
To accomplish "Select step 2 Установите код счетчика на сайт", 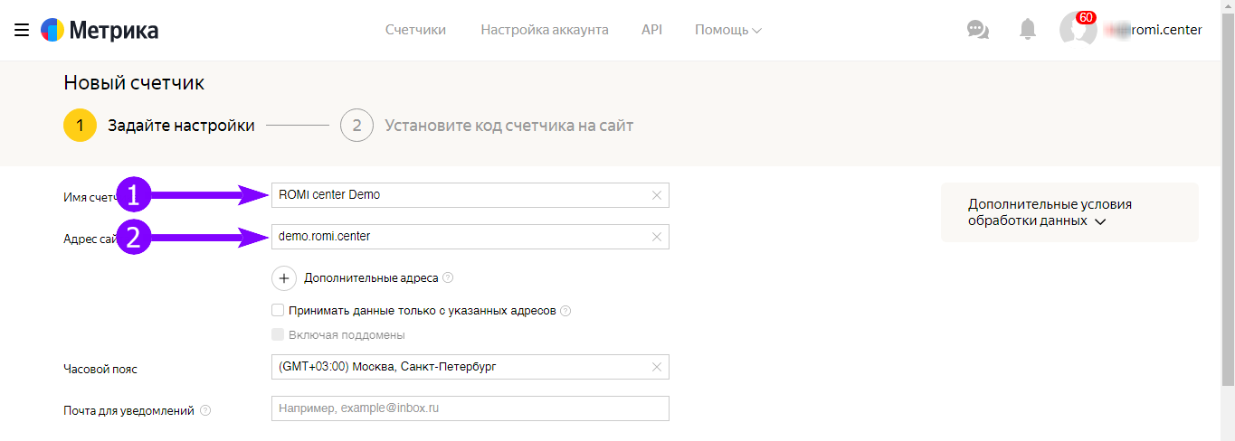I will (x=487, y=126).
